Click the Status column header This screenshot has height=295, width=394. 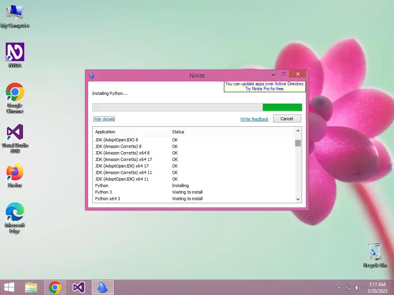click(231, 132)
